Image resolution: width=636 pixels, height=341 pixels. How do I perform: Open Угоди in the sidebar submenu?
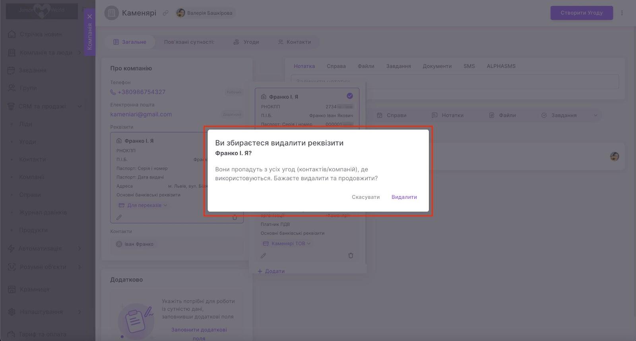(x=27, y=142)
